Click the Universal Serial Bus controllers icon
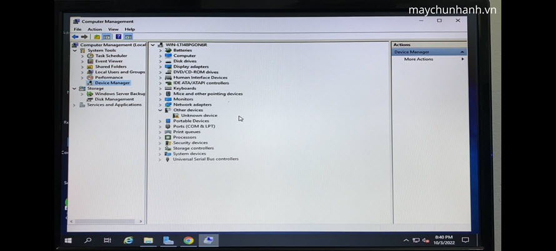 tap(167, 159)
